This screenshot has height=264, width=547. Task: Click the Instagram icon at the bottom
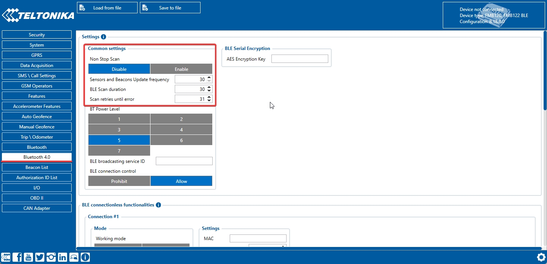click(51, 257)
